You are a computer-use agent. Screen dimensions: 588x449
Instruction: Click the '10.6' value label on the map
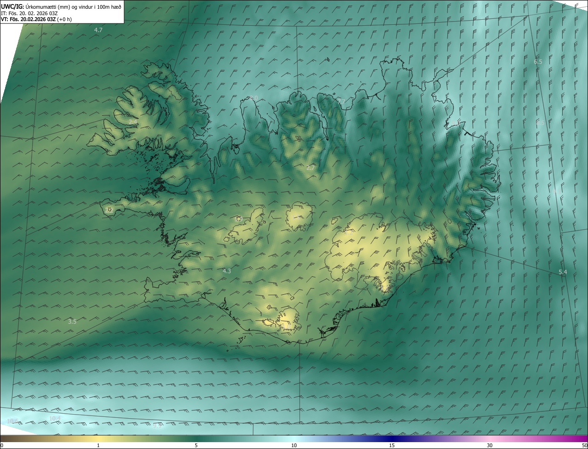tap(13, 421)
